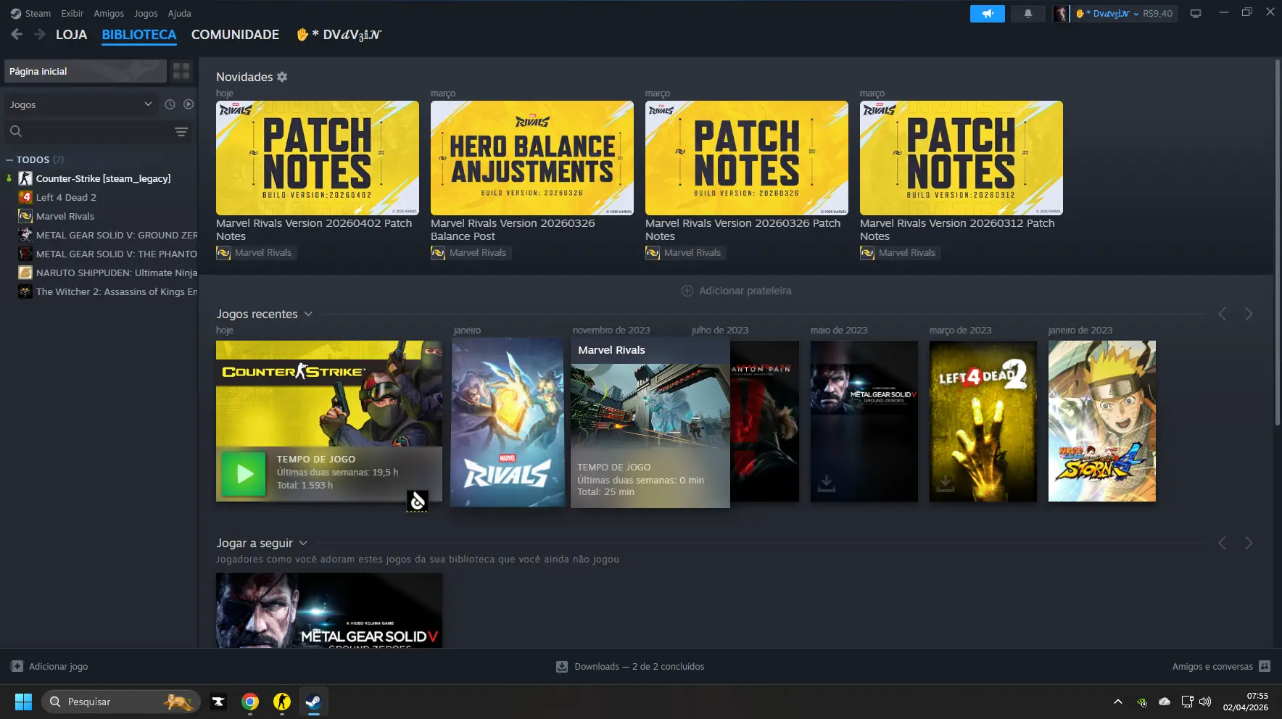Image resolution: width=1282 pixels, height=719 pixels.
Task: Click the Windows taskbar Pesquisar search box
Action: [120, 702]
